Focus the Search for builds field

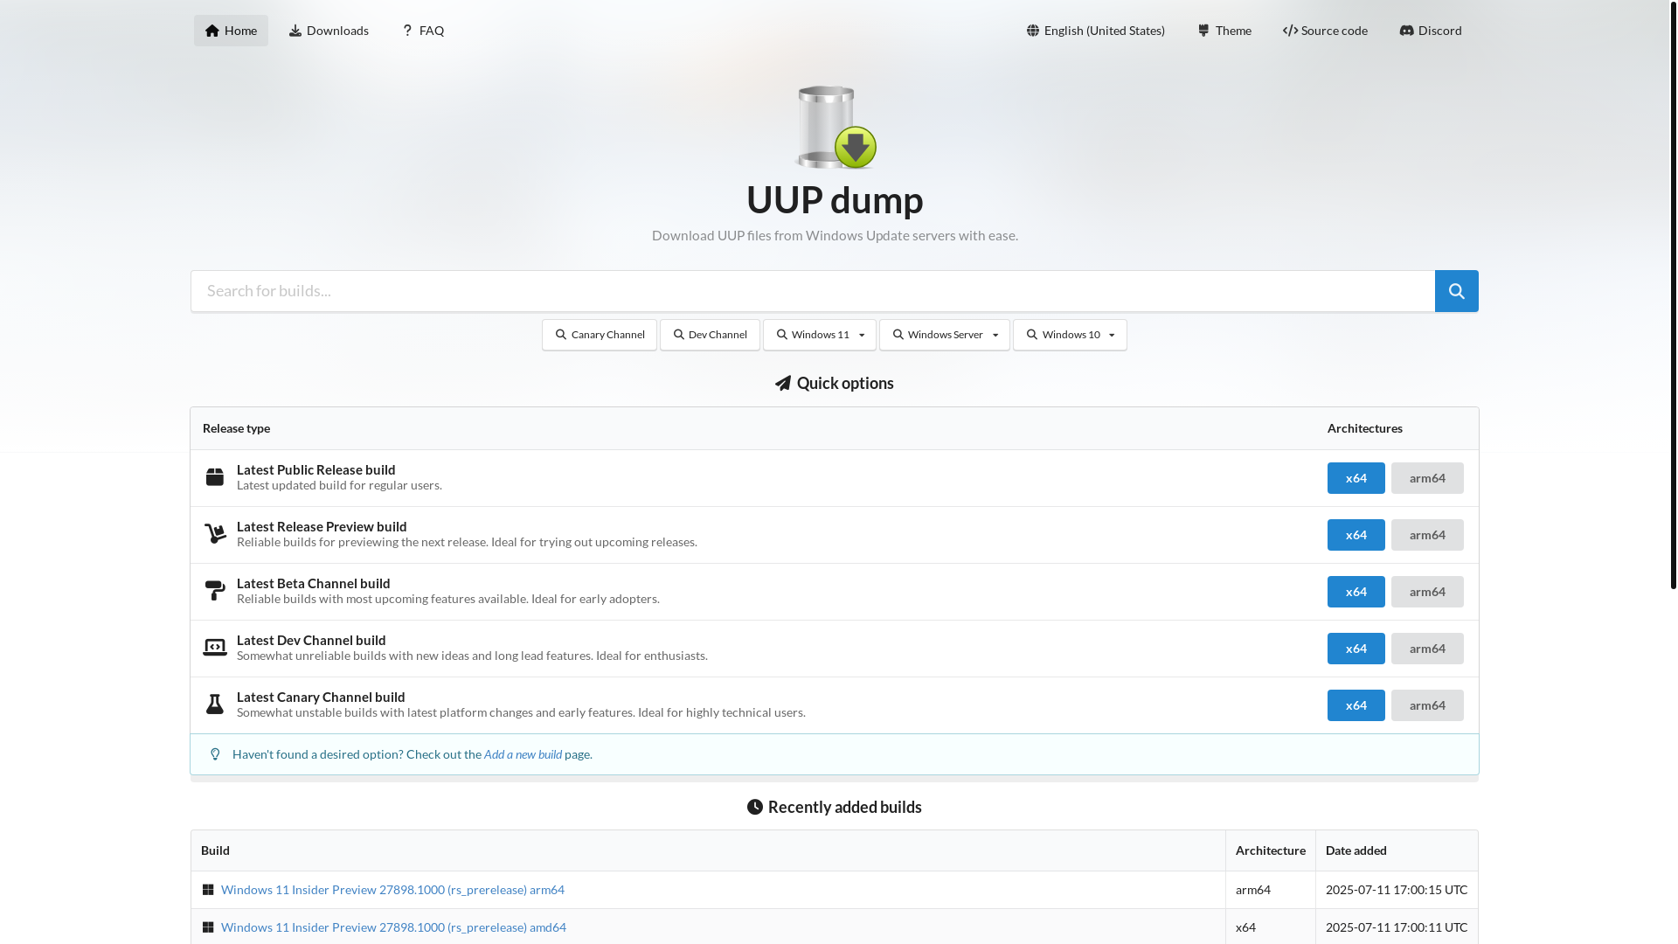(813, 291)
